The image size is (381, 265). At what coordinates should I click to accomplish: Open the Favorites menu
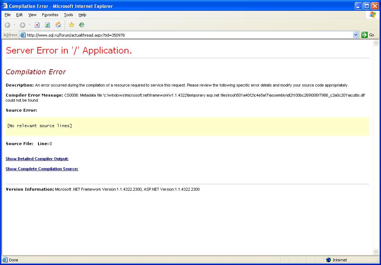(x=50, y=15)
